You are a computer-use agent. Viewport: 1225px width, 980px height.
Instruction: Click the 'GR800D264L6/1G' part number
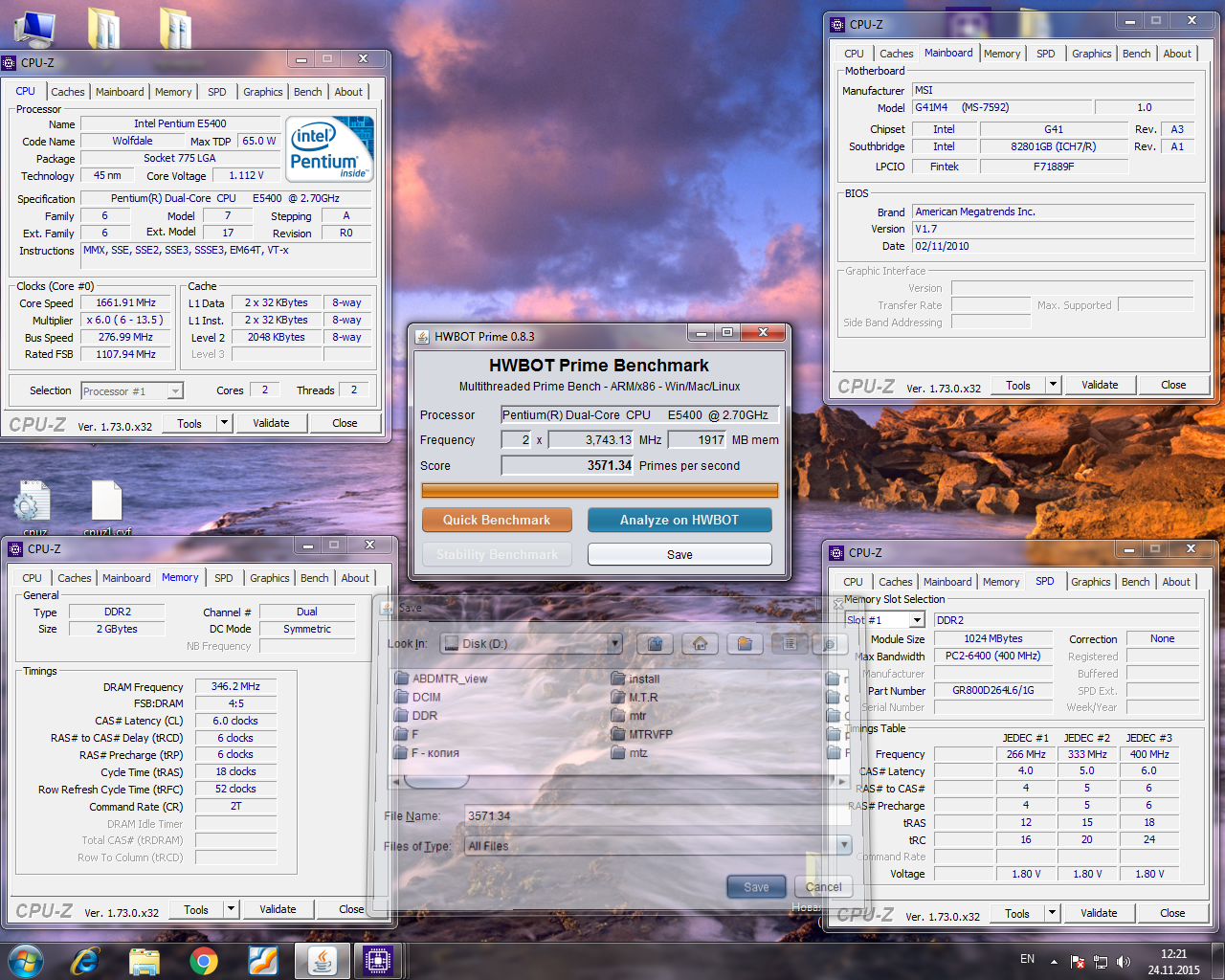[x=992, y=690]
